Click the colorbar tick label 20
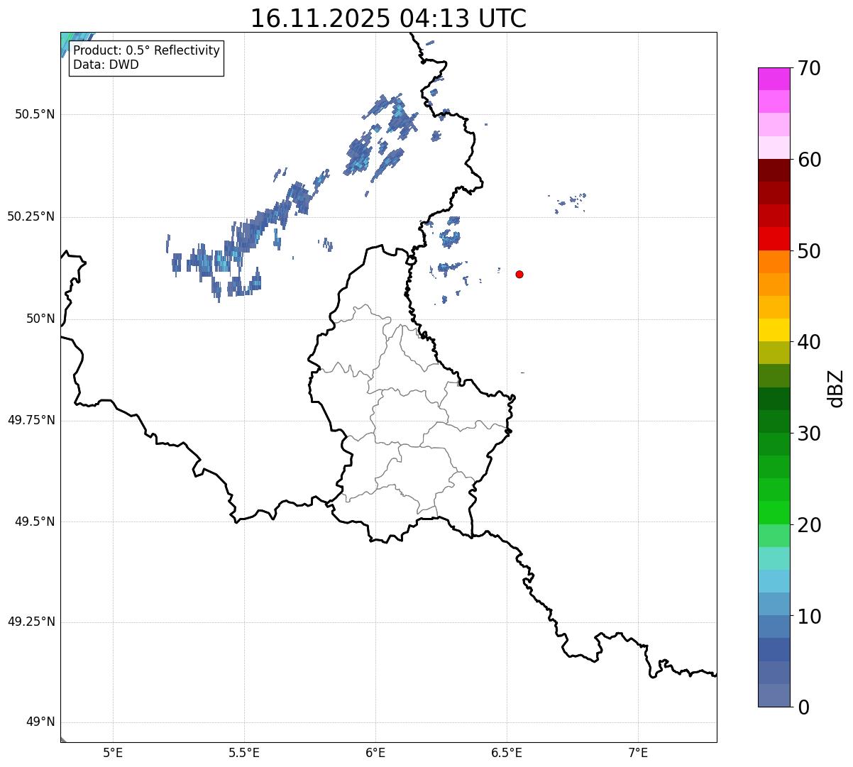 809,525
